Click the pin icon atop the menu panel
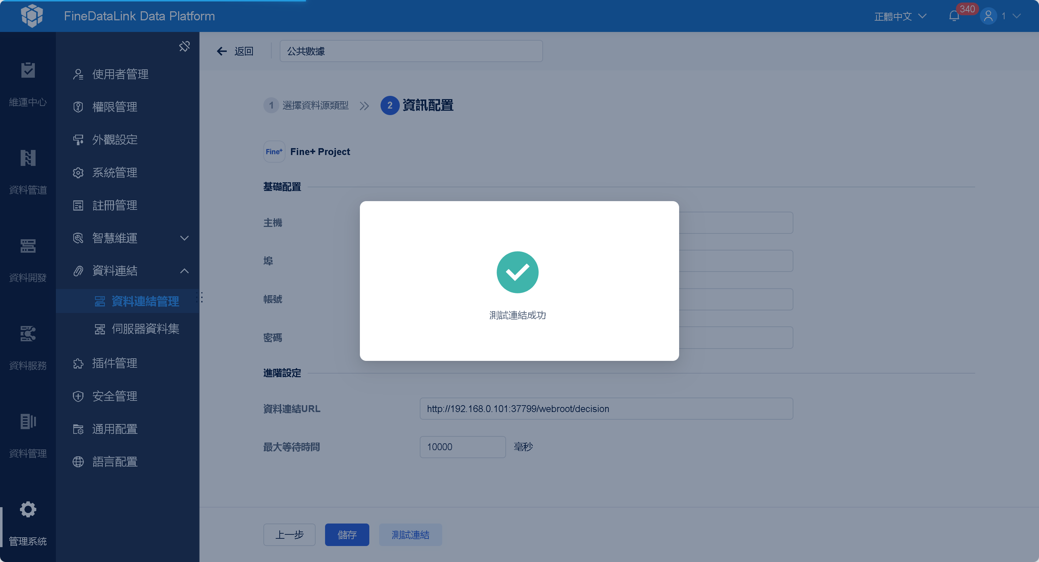The image size is (1039, 562). coord(184,46)
